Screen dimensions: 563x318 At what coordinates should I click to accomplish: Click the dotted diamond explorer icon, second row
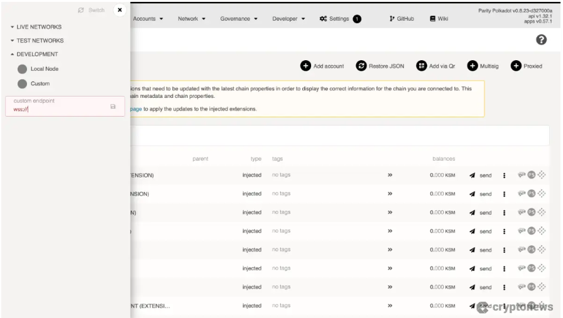point(542,193)
